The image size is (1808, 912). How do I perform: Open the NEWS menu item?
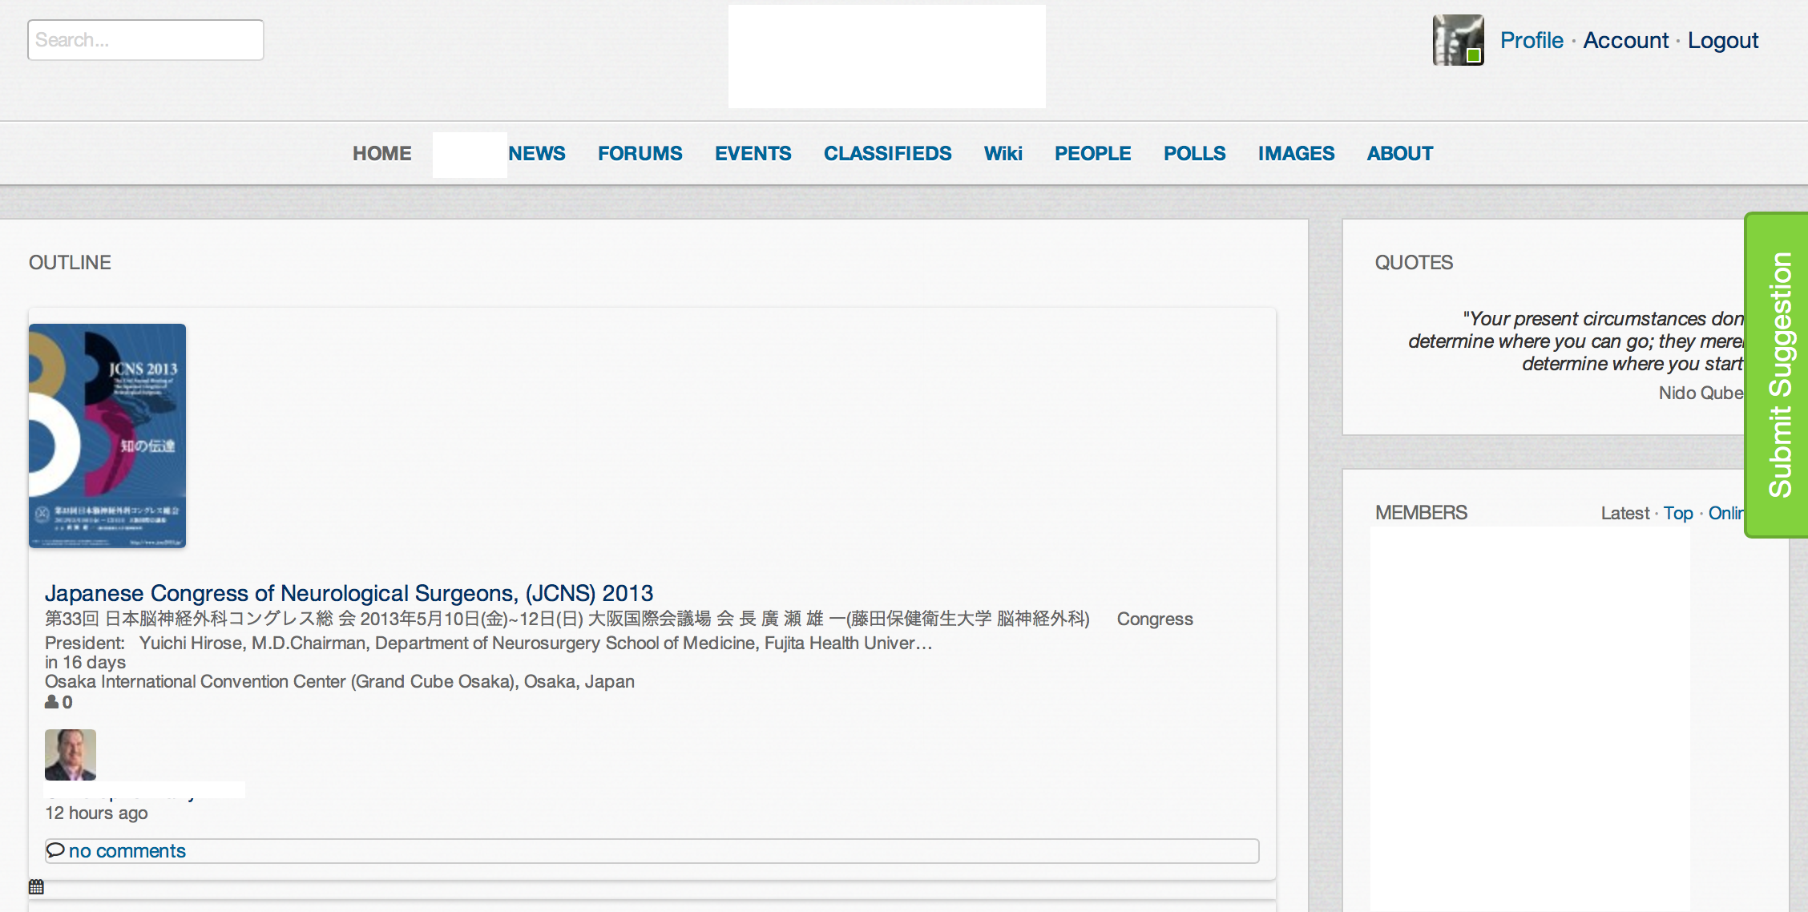click(536, 153)
